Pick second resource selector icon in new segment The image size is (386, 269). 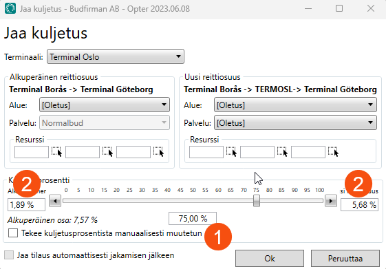pyautogui.click(x=282, y=152)
